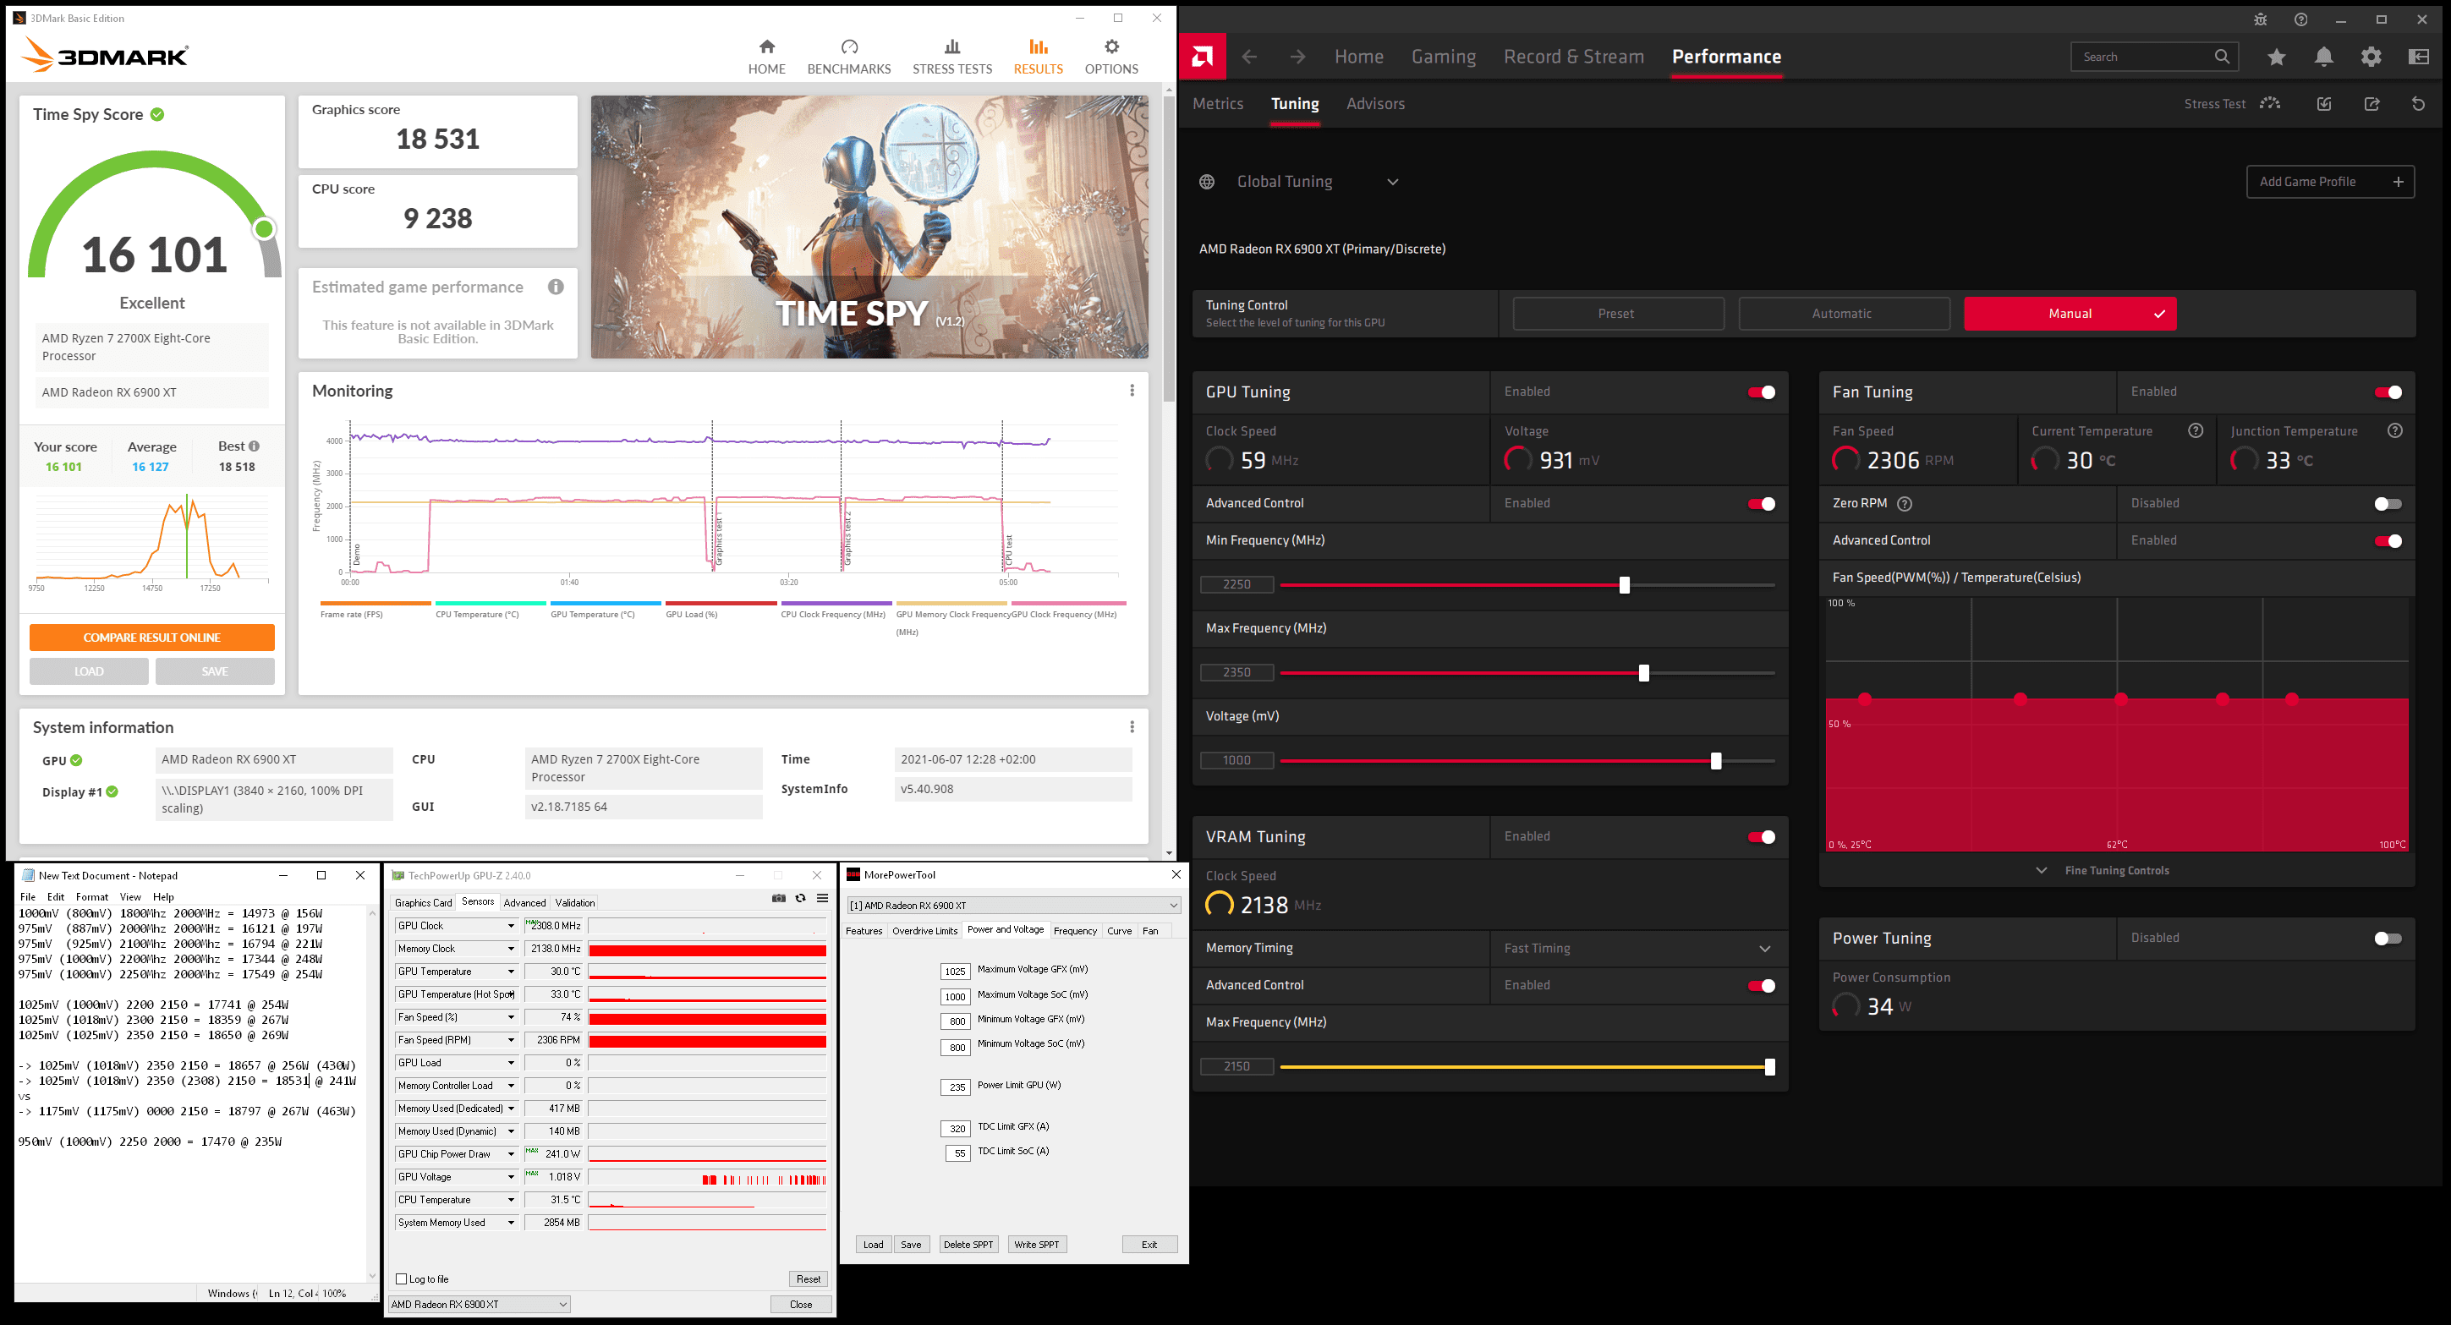The image size is (2451, 1325).
Task: Expand the Global Tuning dropdown
Action: tap(1392, 182)
